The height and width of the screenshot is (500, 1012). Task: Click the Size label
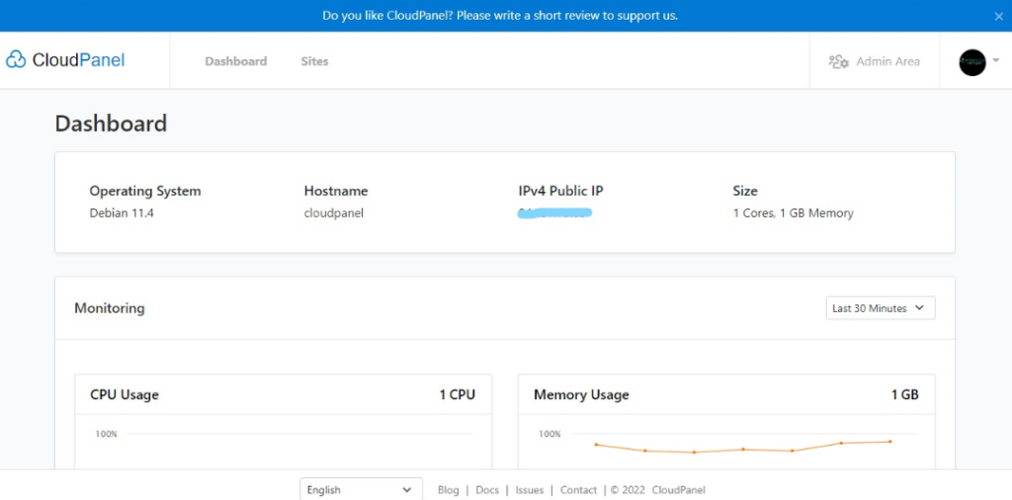point(745,191)
